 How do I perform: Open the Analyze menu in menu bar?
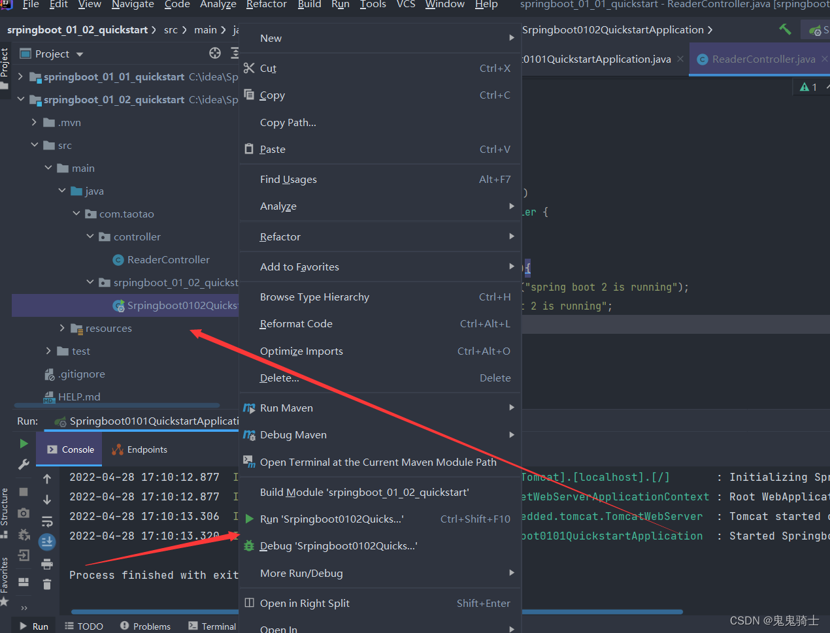click(x=218, y=5)
